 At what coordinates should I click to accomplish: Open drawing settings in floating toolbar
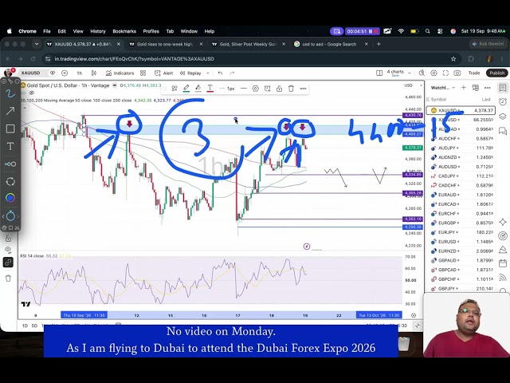(x=256, y=89)
